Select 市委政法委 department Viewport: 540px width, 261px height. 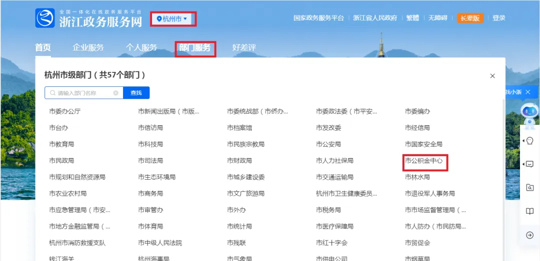(347, 111)
